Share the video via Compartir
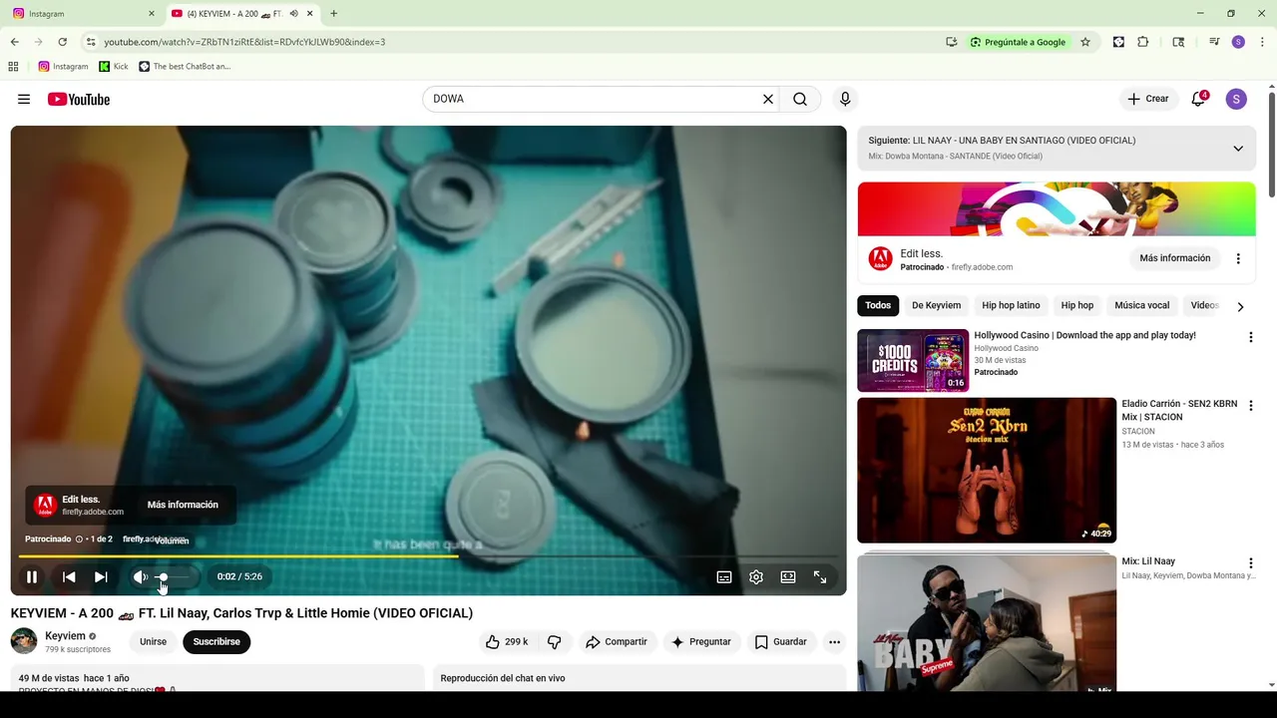 pyautogui.click(x=616, y=642)
